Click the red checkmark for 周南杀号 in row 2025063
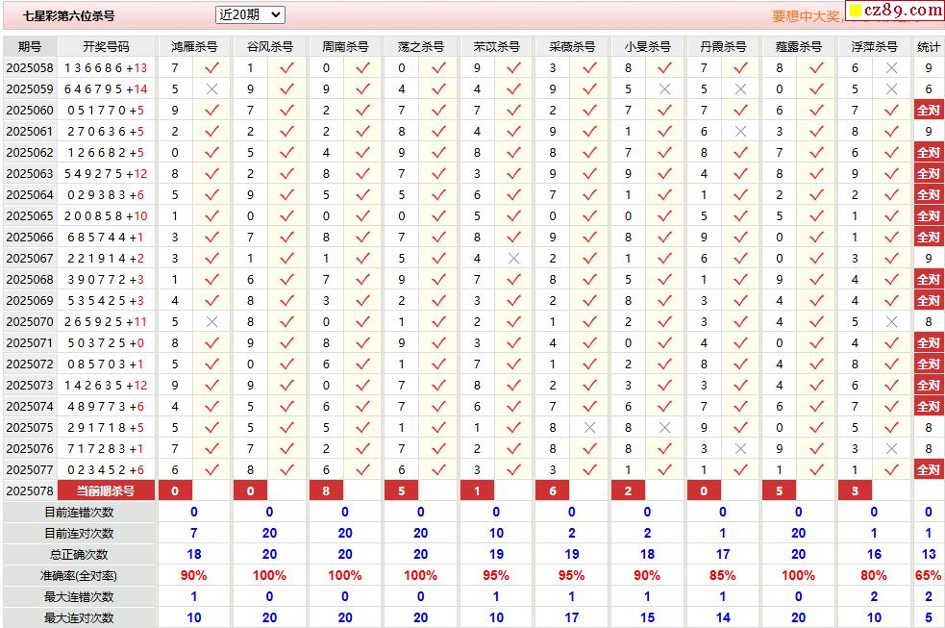 (362, 173)
